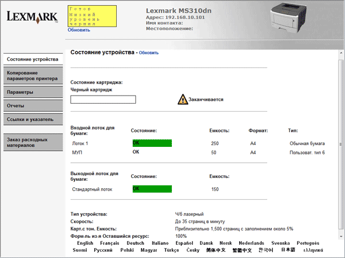Click the Ч/б лазерный device type value

tap(189, 214)
